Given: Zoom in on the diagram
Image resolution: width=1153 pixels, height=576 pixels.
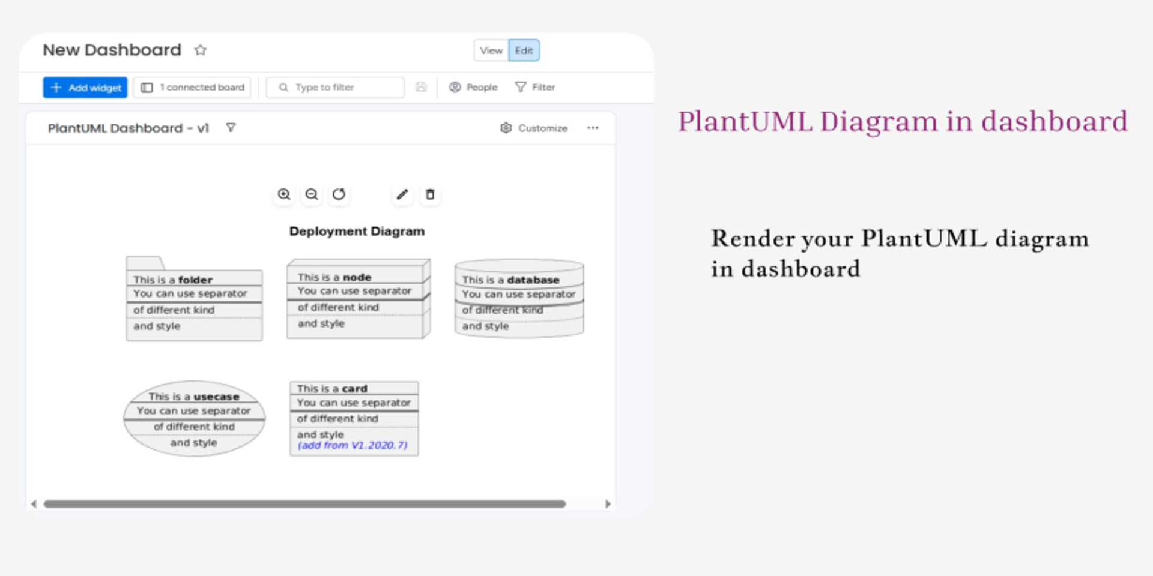Looking at the screenshot, I should tap(284, 194).
